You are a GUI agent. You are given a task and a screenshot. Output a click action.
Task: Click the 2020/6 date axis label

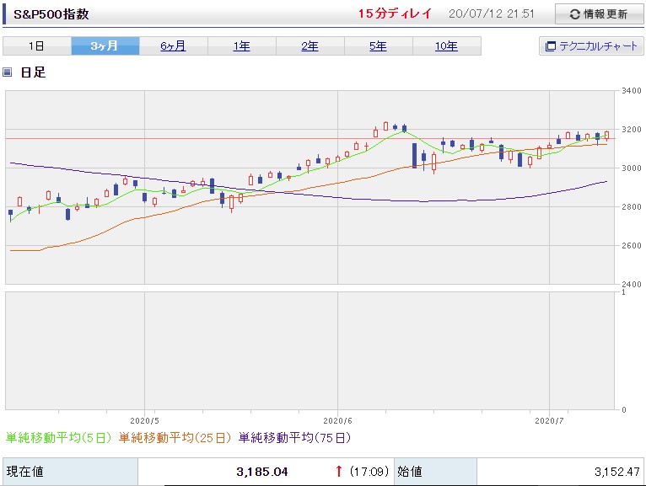338,420
